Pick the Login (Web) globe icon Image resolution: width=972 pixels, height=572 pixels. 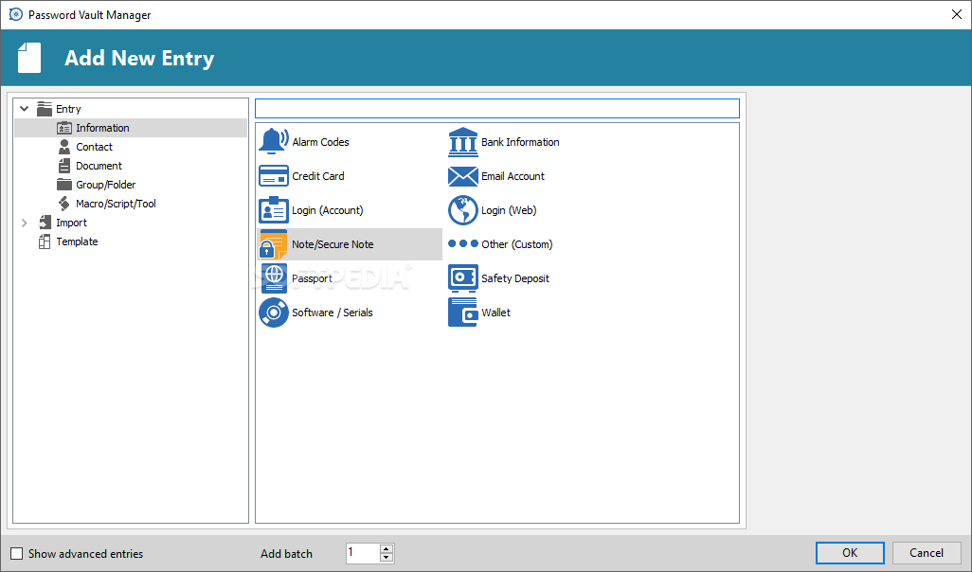tap(462, 210)
